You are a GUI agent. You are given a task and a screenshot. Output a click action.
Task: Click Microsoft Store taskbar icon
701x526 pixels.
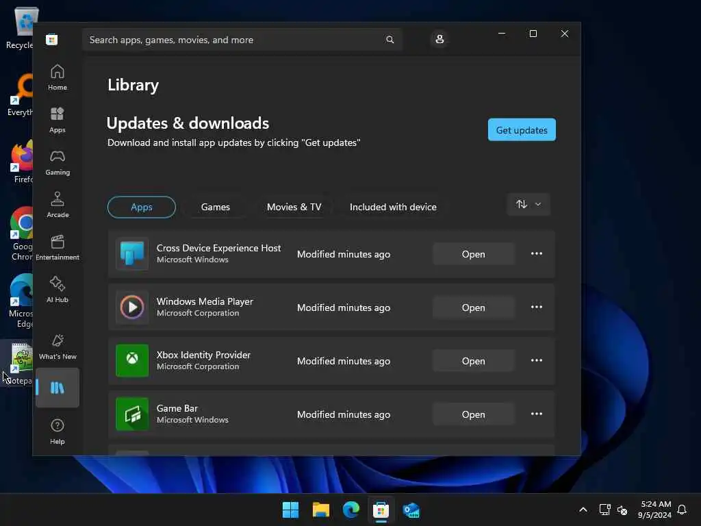381,510
